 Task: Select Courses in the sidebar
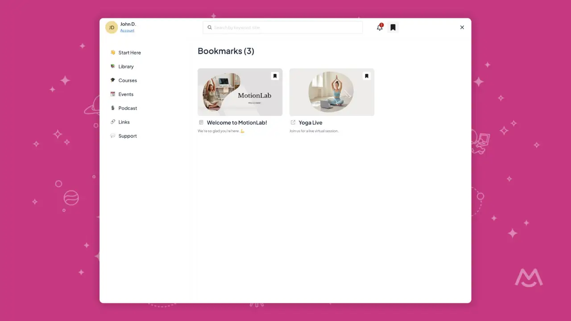(128, 80)
